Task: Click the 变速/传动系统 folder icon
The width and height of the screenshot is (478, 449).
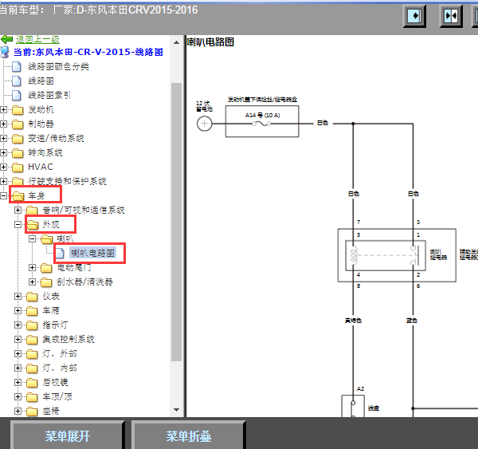Action: coord(18,139)
